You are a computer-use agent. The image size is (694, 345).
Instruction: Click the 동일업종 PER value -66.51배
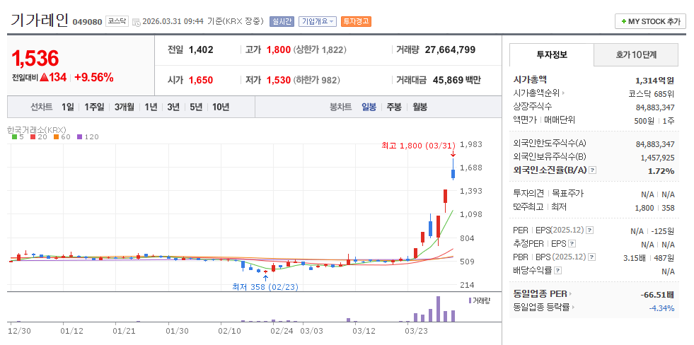pyautogui.click(x=657, y=294)
